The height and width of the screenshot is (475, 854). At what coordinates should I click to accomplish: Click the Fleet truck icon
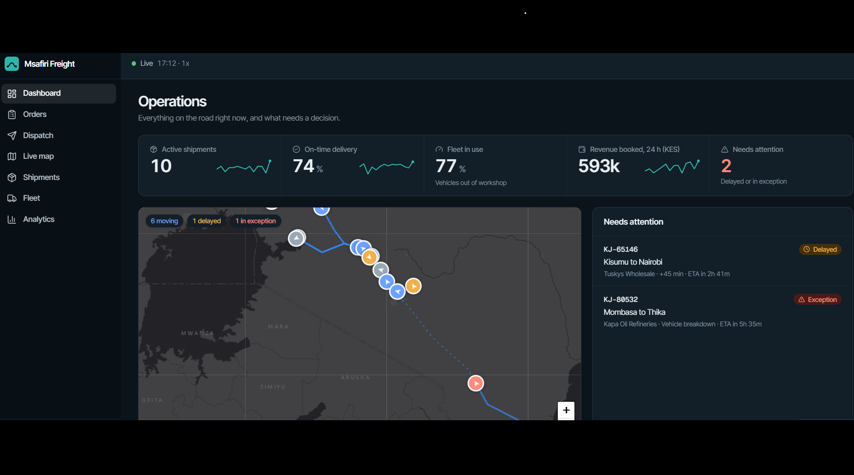tap(12, 198)
